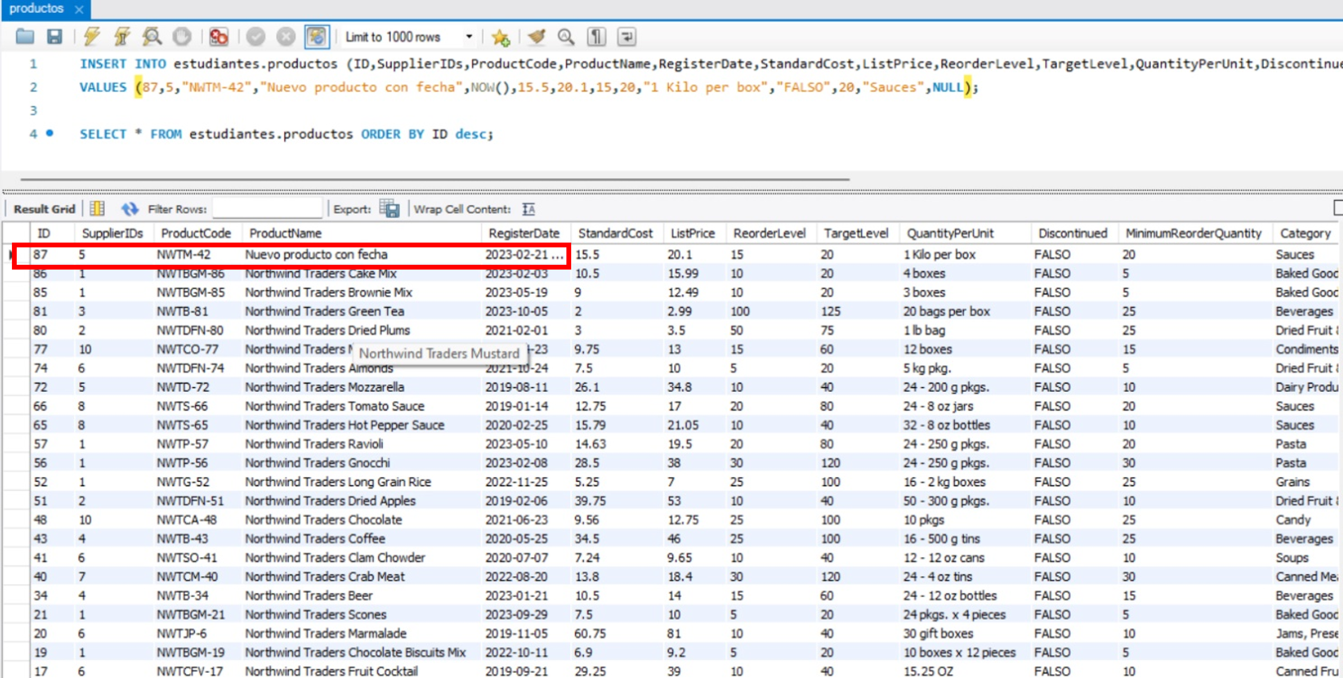1343x678 pixels.
Task: Click the editor horizontal scrollbar
Action: 435,179
